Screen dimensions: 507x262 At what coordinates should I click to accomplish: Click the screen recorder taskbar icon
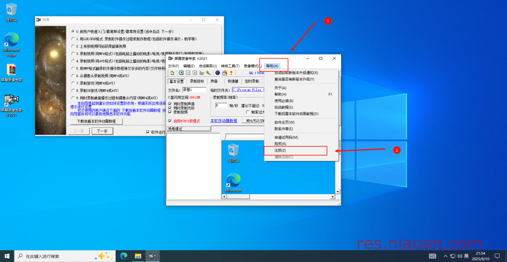[152, 256]
